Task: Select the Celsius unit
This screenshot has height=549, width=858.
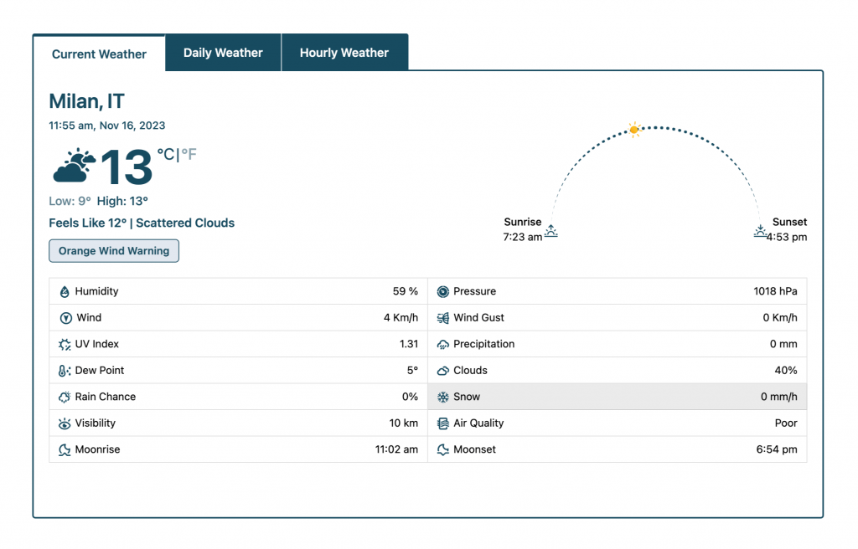Action: click(x=166, y=155)
